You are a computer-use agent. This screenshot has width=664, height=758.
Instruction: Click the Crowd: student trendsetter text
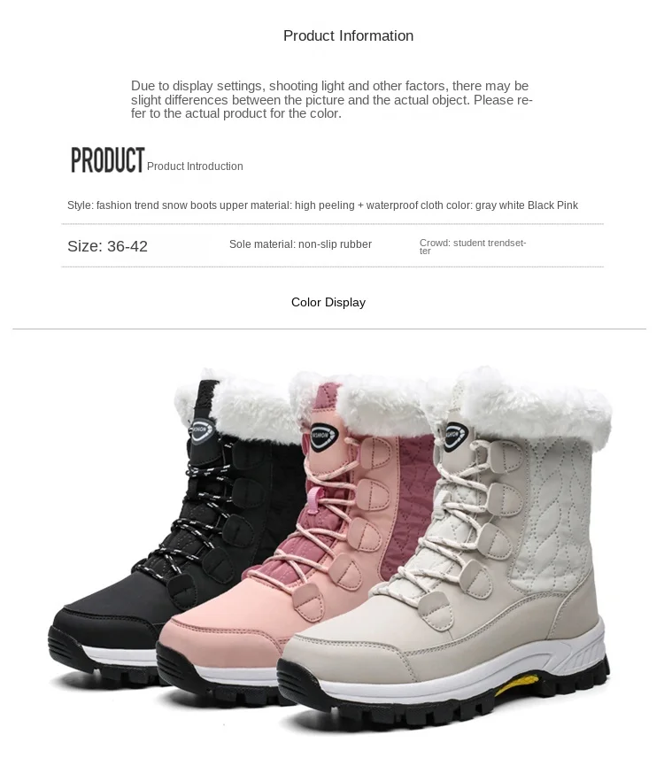point(473,246)
